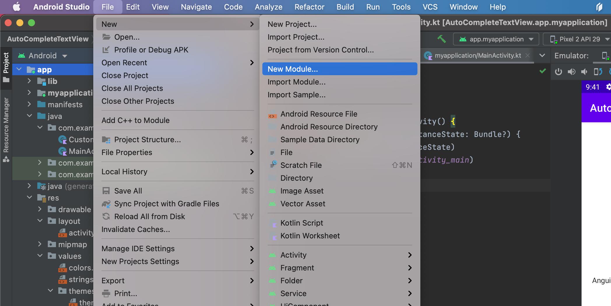Choose Invalidate Caches from File menu
Image resolution: width=611 pixels, height=306 pixels.
[x=136, y=229]
